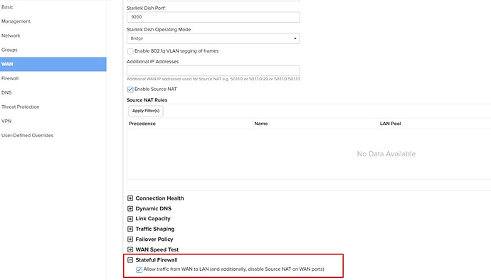This screenshot has width=491, height=280.
Task: Open the Groups section
Action: click(x=9, y=50)
